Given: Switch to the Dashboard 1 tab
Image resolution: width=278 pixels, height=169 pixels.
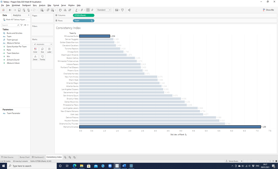Looking at the screenshot, I should [38, 157].
